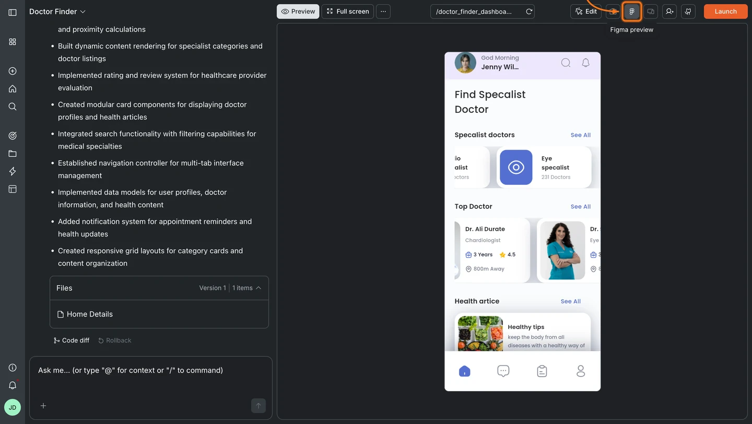The width and height of the screenshot is (752, 424).
Task: Open the invite collaborator icon
Action: pyautogui.click(x=669, y=11)
